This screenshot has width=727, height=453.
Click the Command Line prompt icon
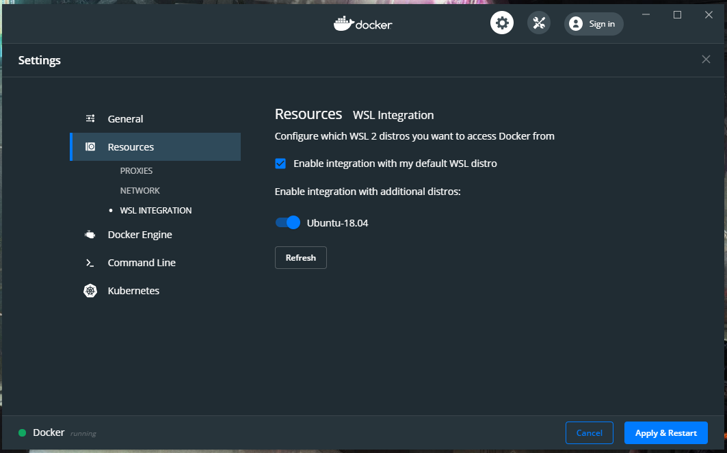[x=90, y=263]
